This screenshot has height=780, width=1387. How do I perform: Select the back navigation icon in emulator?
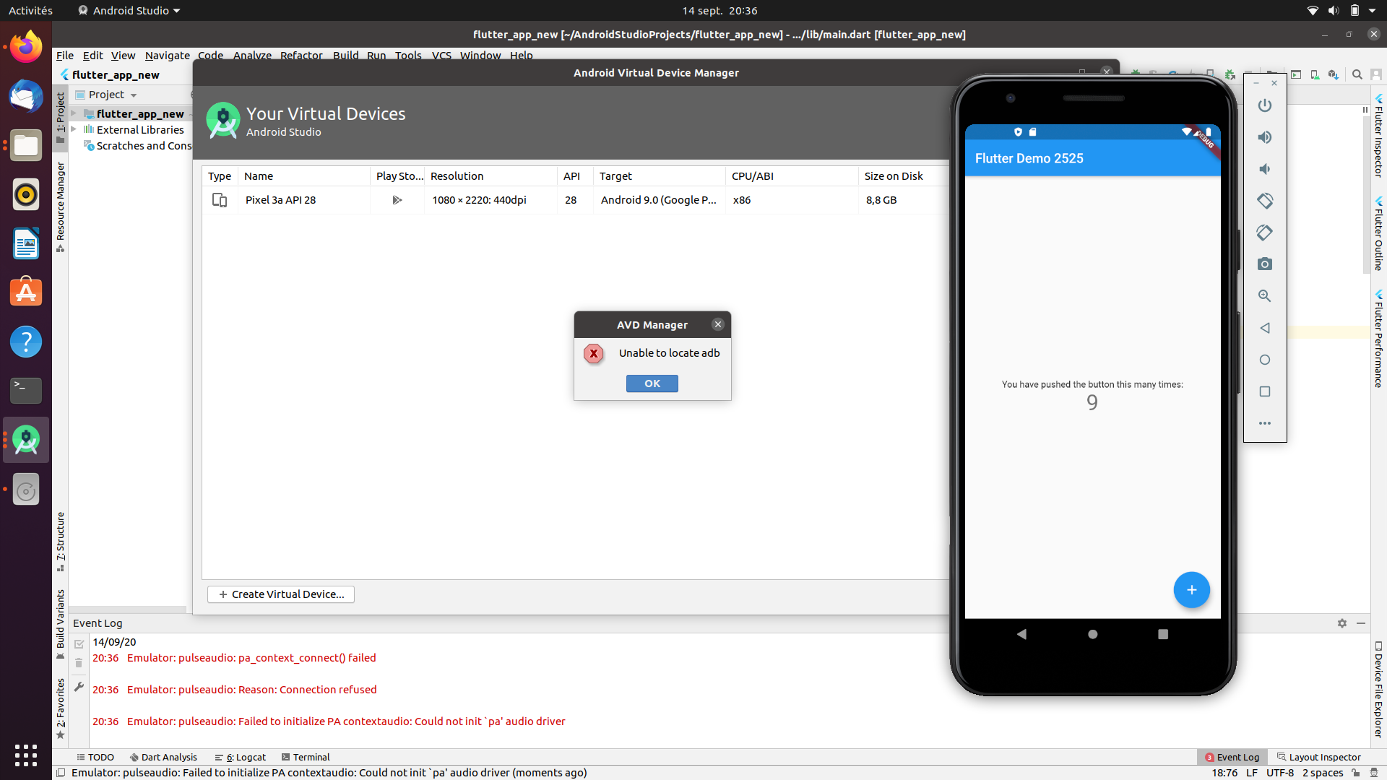[x=1021, y=633]
